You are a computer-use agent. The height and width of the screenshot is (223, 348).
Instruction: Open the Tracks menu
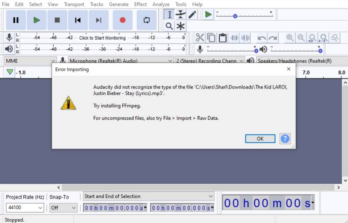pyautogui.click(x=97, y=4)
